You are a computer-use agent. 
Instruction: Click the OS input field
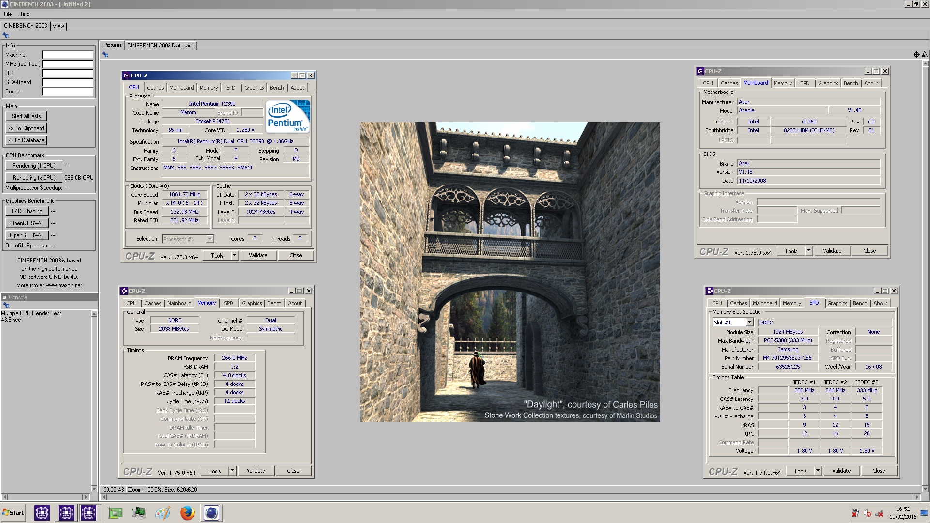(67, 73)
